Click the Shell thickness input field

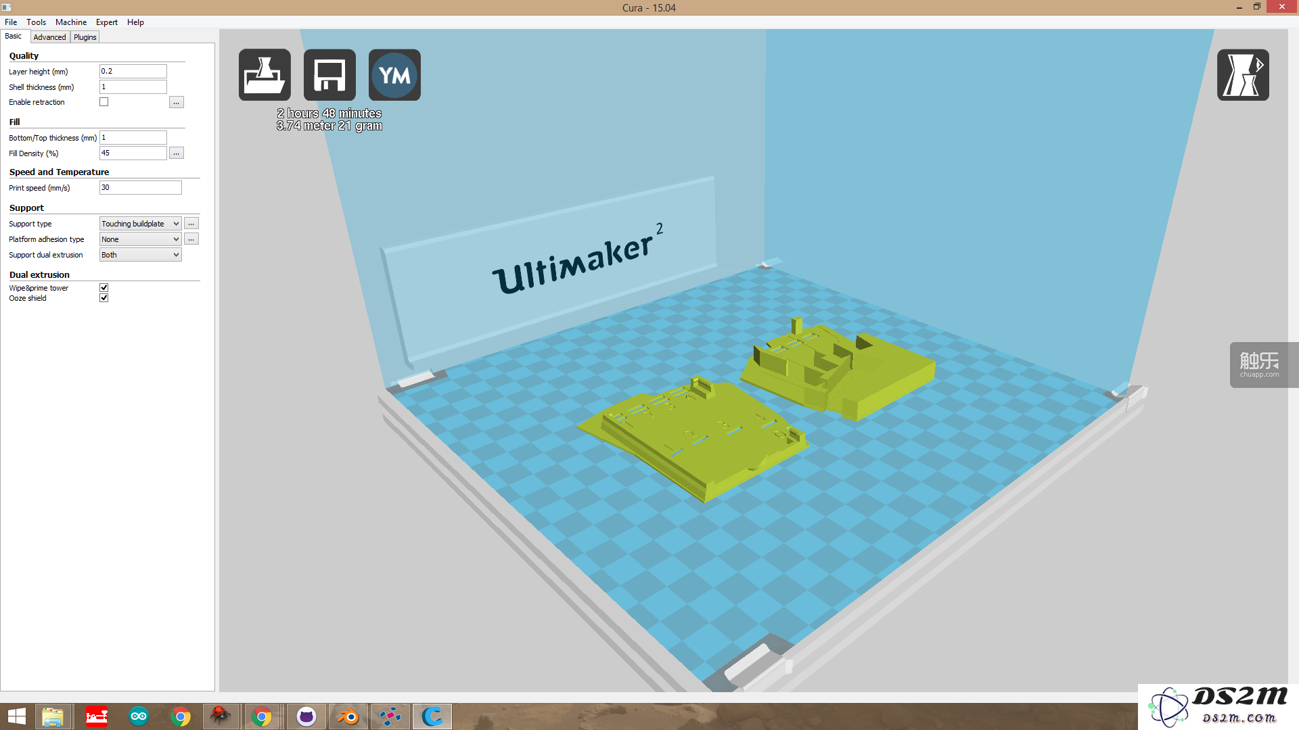pyautogui.click(x=133, y=87)
